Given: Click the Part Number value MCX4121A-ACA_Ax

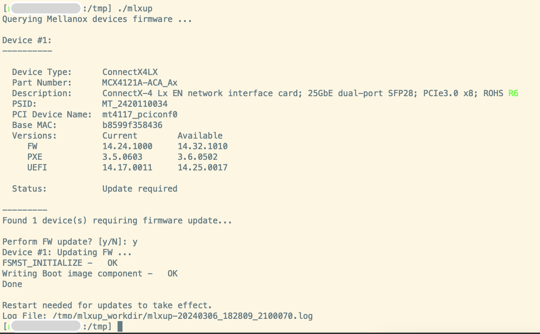Looking at the screenshot, I should click(x=140, y=83).
